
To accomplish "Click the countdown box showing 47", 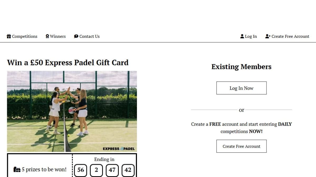I will click(112, 170).
